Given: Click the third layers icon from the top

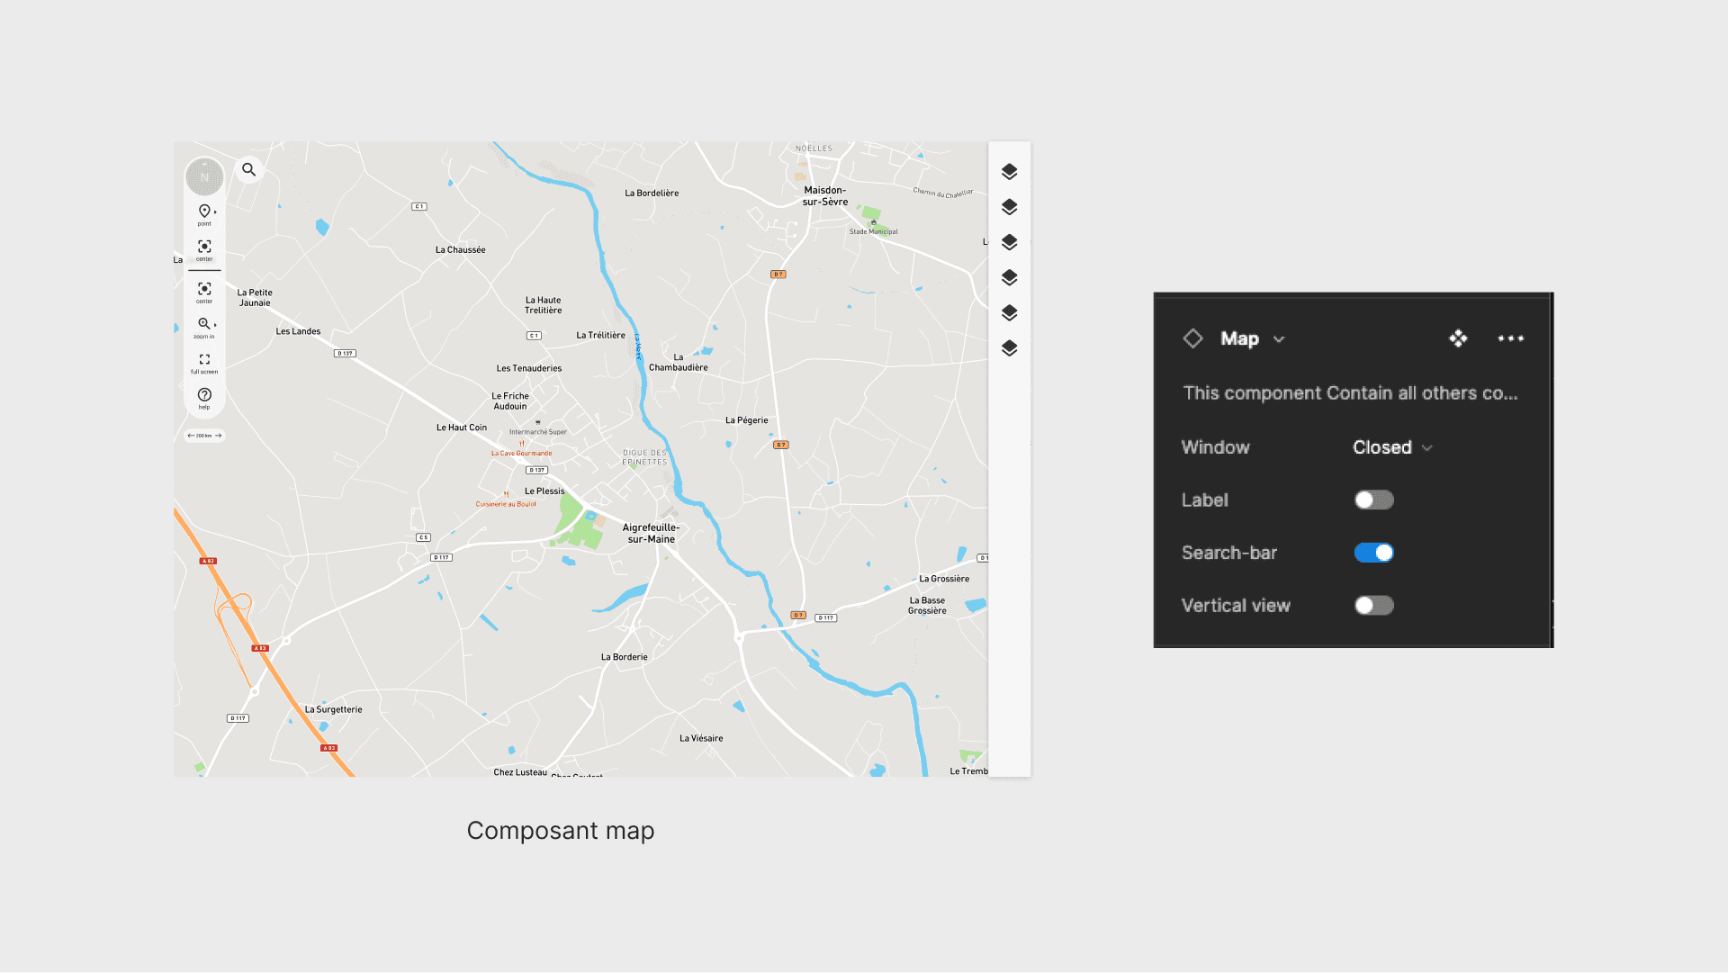Looking at the screenshot, I should click(x=1009, y=242).
